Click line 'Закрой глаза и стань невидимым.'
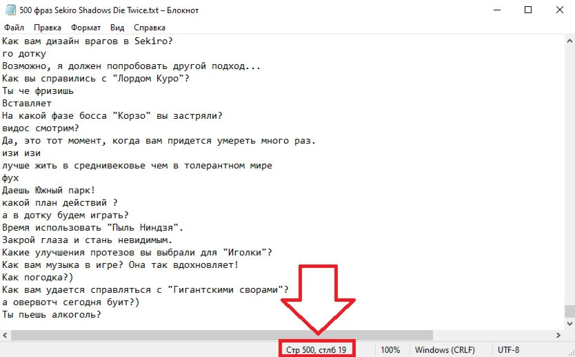The width and height of the screenshot is (575, 357). pyautogui.click(x=88, y=240)
